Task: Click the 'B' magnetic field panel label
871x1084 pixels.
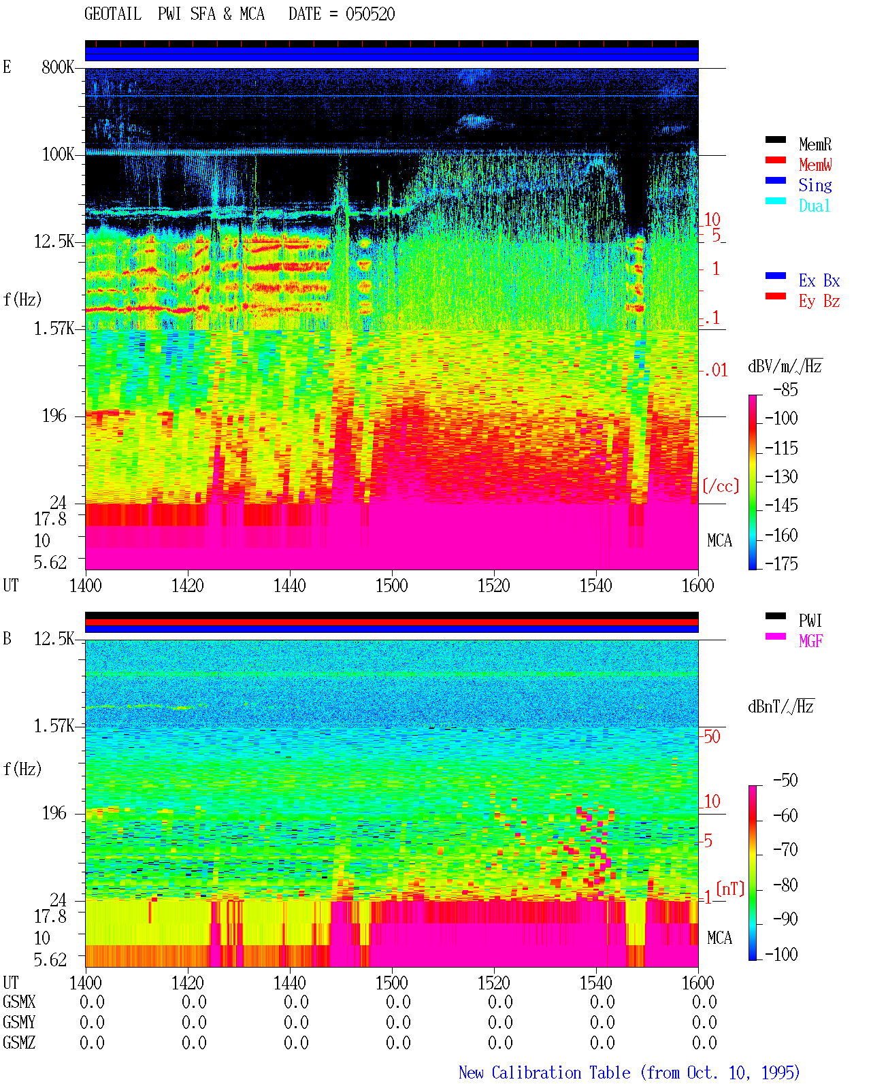Action: (x=7, y=638)
